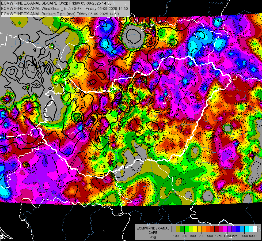Click the olive swatch at the 100 mark
The image size is (262, 241).
tap(178, 229)
